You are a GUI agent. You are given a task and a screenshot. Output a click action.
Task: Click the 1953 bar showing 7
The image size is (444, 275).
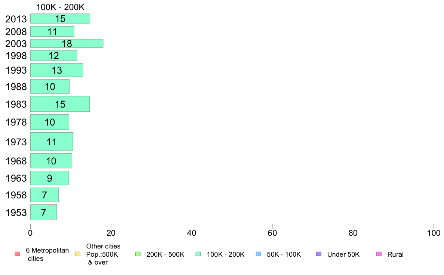click(x=44, y=212)
